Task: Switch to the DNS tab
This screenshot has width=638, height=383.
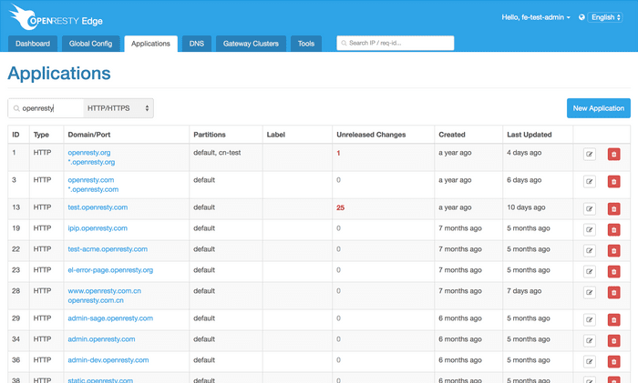Action: click(x=197, y=44)
